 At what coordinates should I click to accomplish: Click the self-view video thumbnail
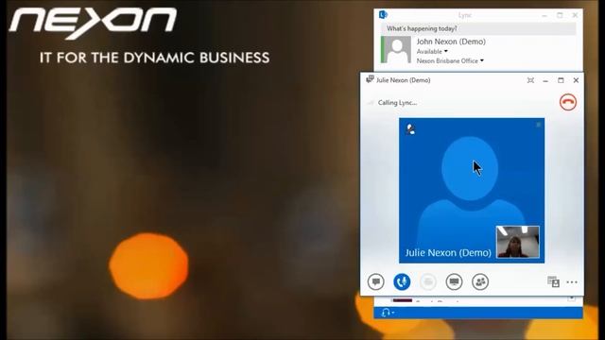click(517, 242)
